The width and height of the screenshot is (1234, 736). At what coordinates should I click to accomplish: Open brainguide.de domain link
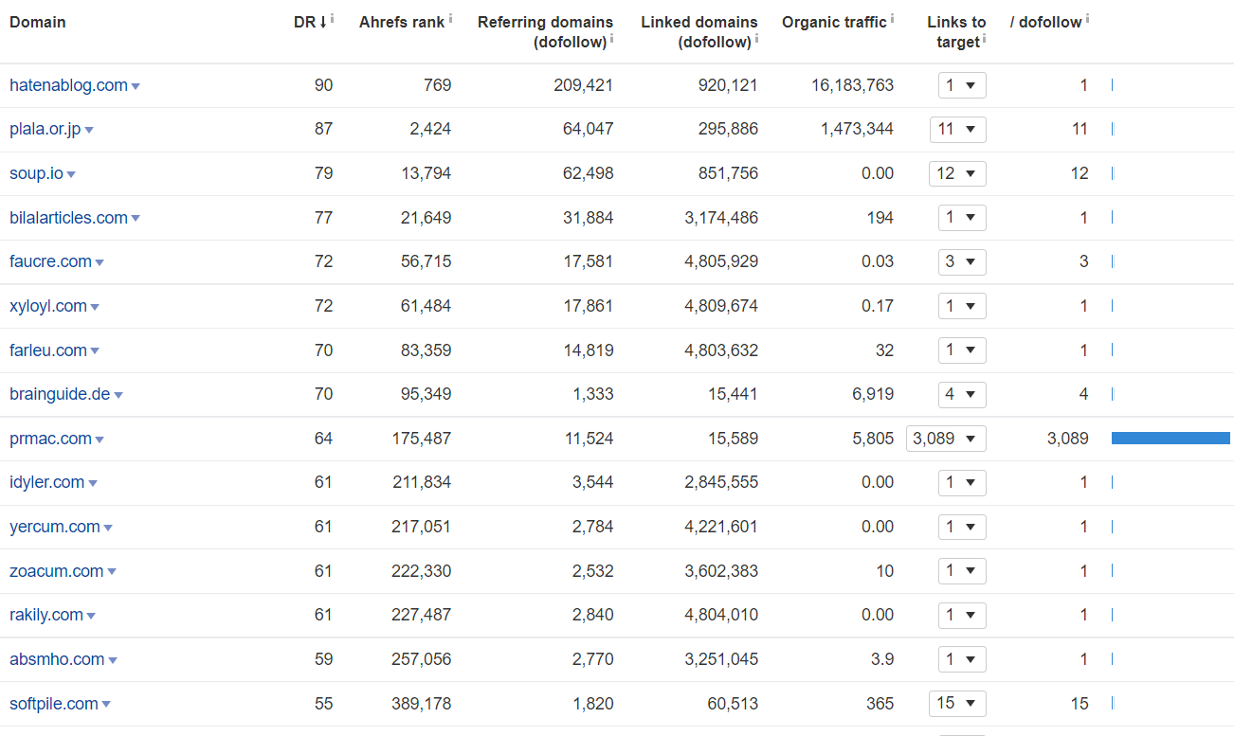pyautogui.click(x=60, y=394)
